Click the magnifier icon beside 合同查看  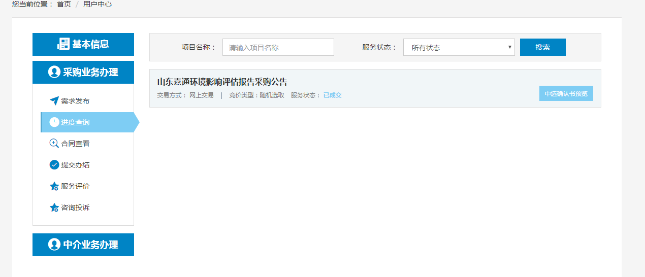coord(54,144)
